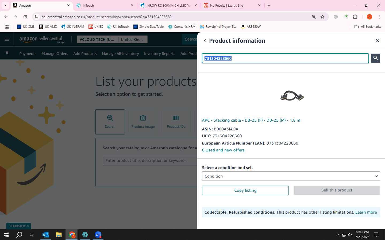Image resolution: width=385 pixels, height=240 pixels.
Task: Open the Seller Central hamburger menu
Action: (7, 39)
